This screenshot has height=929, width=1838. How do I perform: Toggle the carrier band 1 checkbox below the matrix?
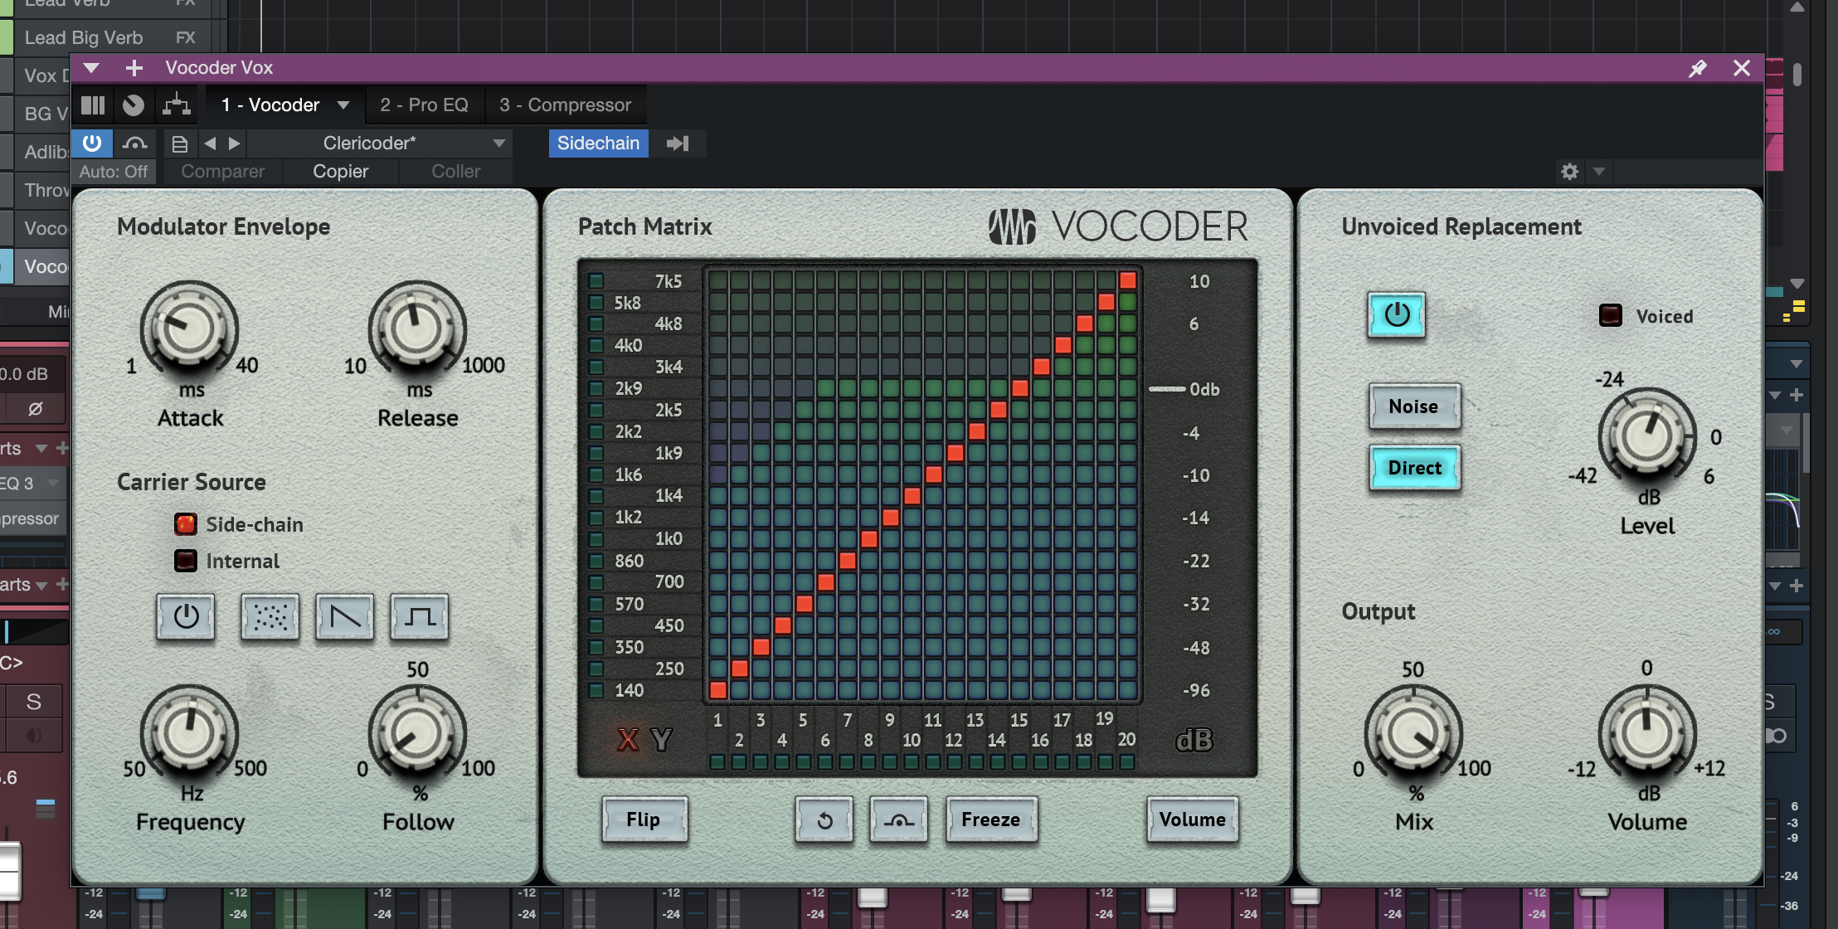coord(717,761)
